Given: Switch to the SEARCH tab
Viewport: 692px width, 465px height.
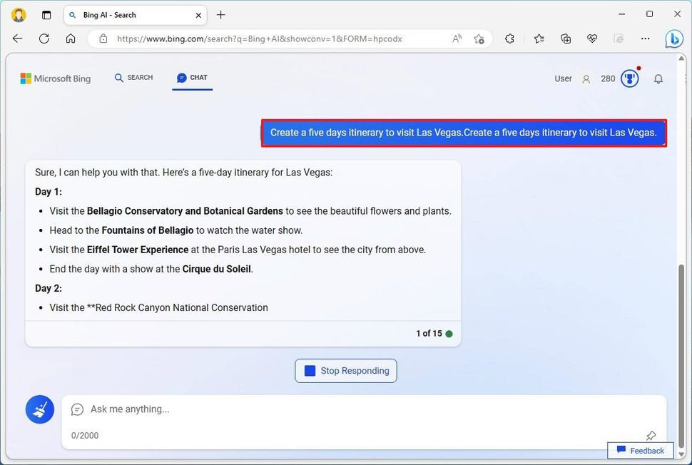Looking at the screenshot, I should tap(133, 78).
